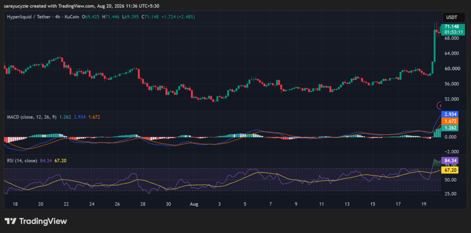Click date axis label 11

(x=322, y=204)
